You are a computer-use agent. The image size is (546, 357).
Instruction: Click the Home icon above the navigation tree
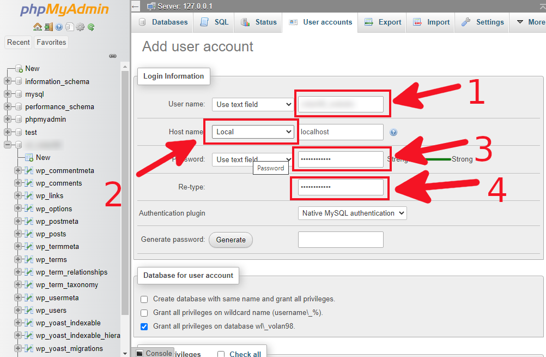click(x=37, y=27)
